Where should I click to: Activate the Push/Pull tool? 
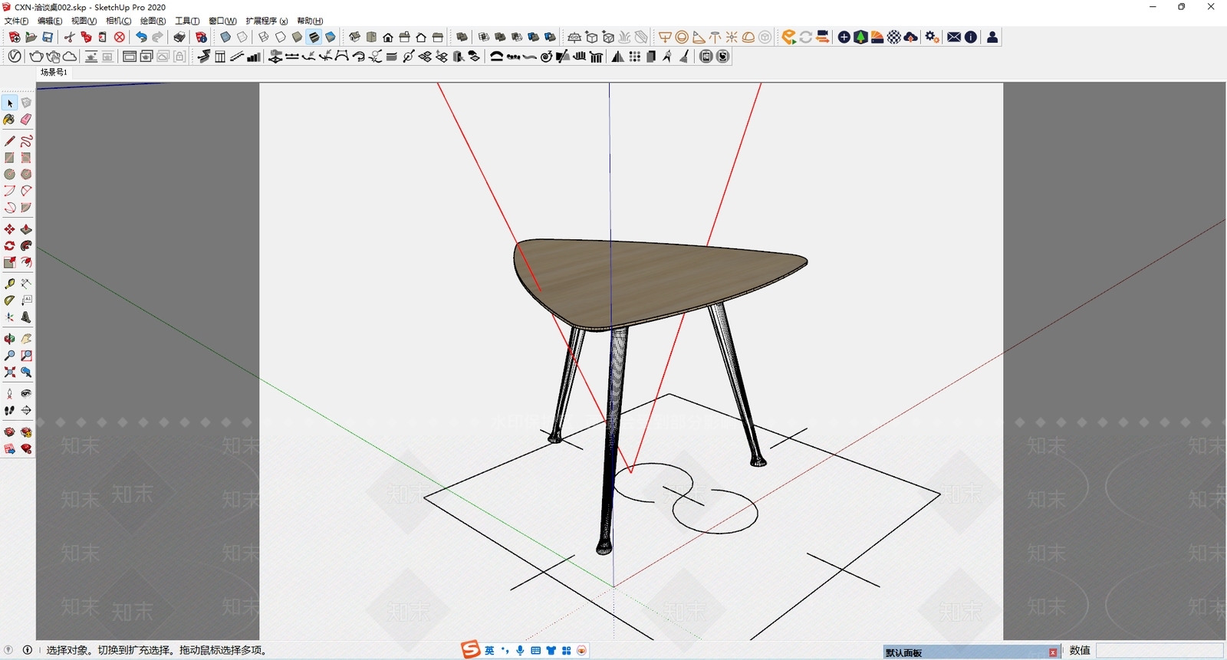pyautogui.click(x=26, y=229)
